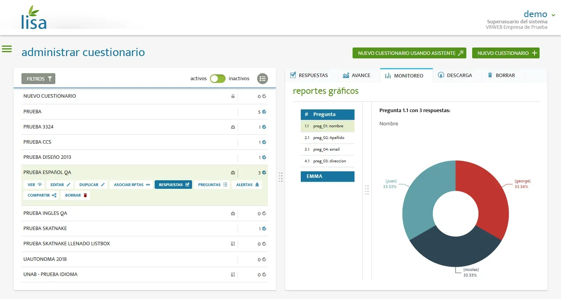Expand the demo user dropdown arrow
The height and width of the screenshot is (299, 561).
tap(553, 15)
